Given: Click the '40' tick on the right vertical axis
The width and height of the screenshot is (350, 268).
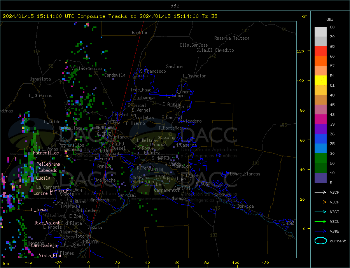Looking at the screenshot, I should pos(302,170).
